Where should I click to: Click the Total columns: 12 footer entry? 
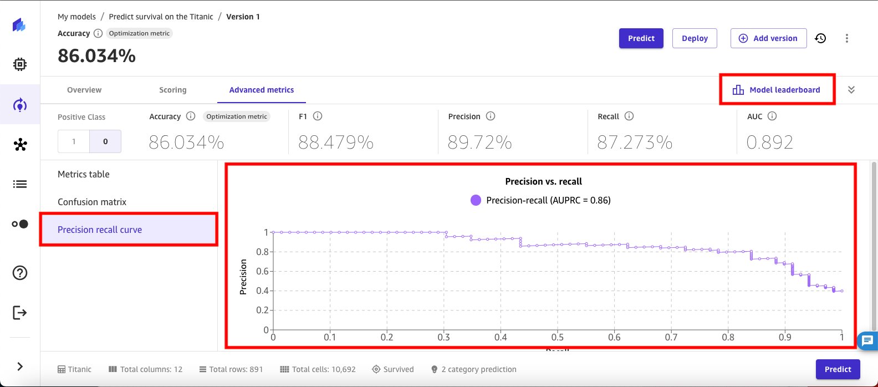[145, 369]
